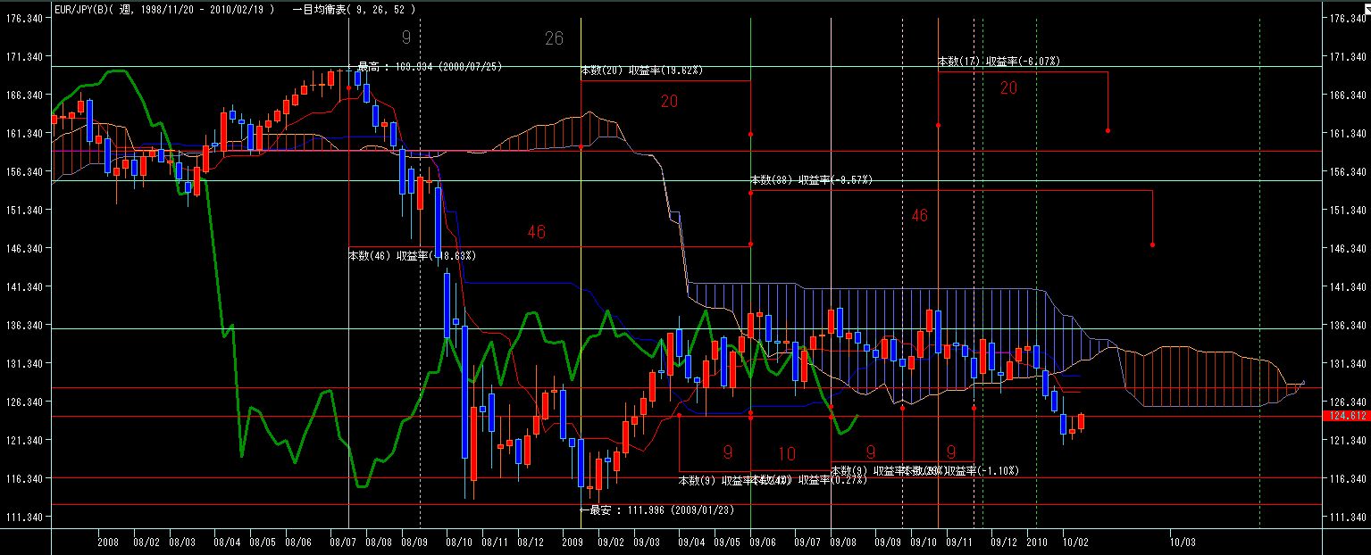Click the 08/10 label on the time axis

459,542
